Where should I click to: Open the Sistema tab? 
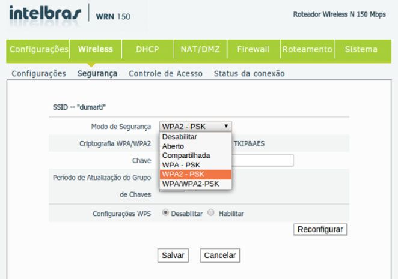[362, 49]
